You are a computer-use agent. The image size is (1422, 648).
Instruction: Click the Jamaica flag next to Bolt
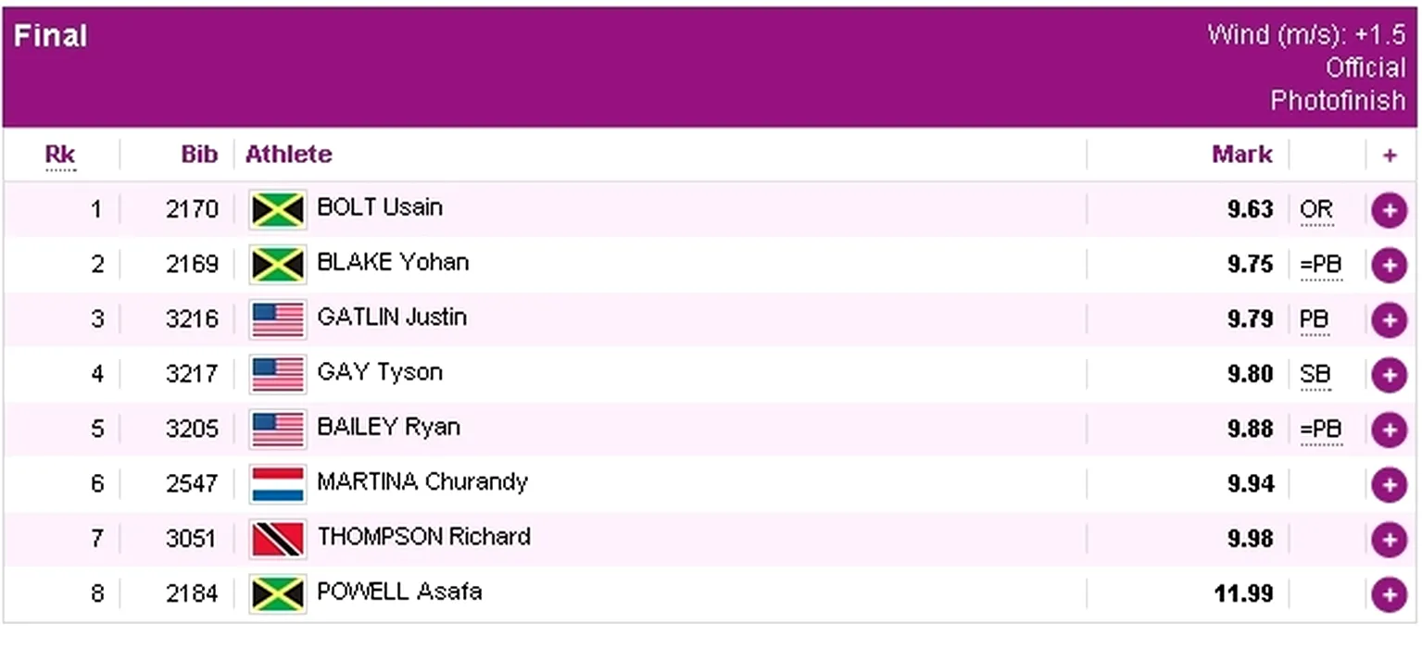[278, 210]
